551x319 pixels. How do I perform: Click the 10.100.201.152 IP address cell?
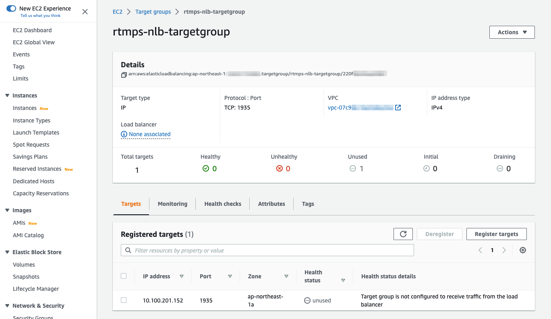tap(163, 300)
